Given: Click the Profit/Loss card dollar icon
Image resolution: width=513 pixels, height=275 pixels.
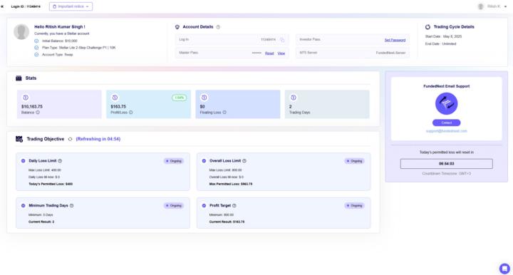Looking at the screenshot, I should point(115,98).
